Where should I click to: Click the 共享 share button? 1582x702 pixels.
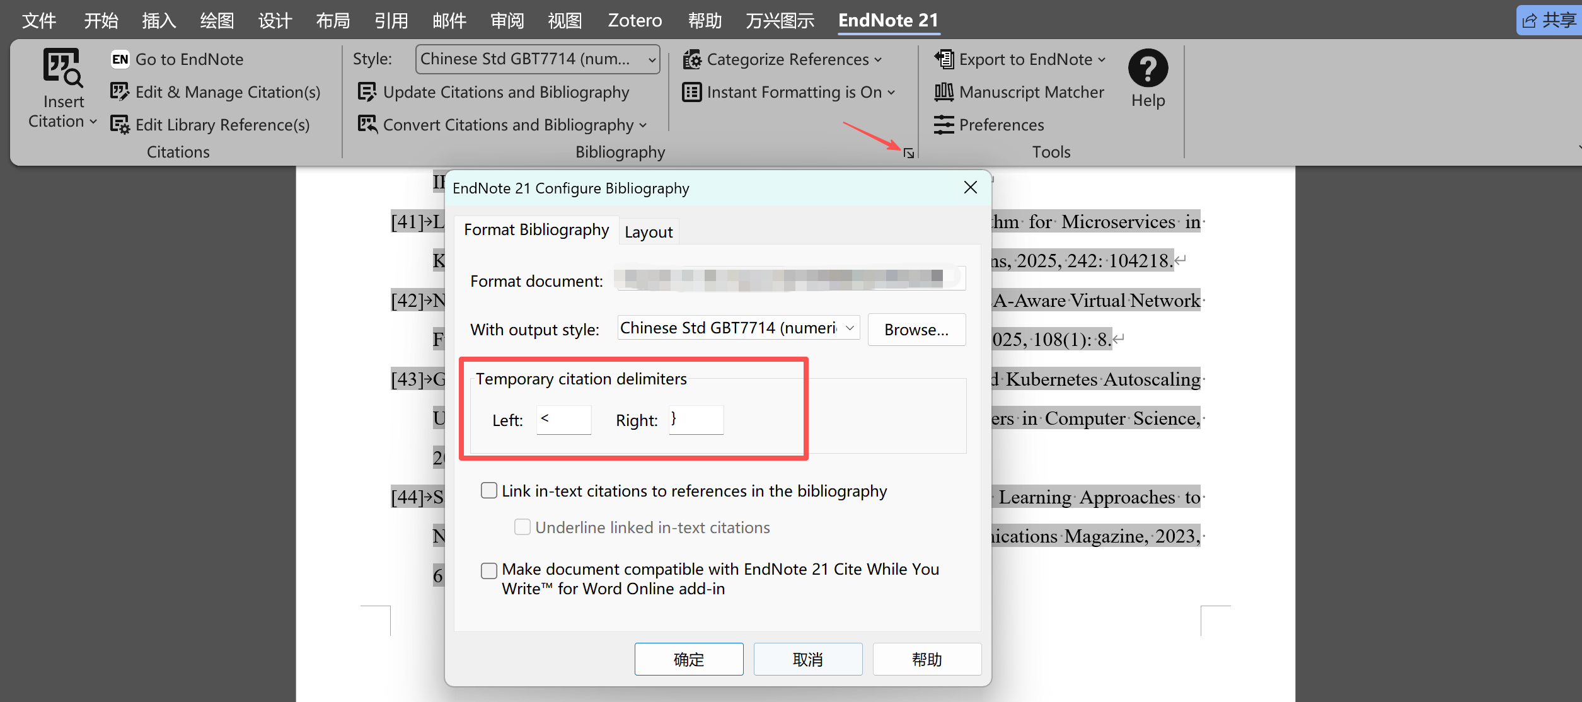(1550, 20)
